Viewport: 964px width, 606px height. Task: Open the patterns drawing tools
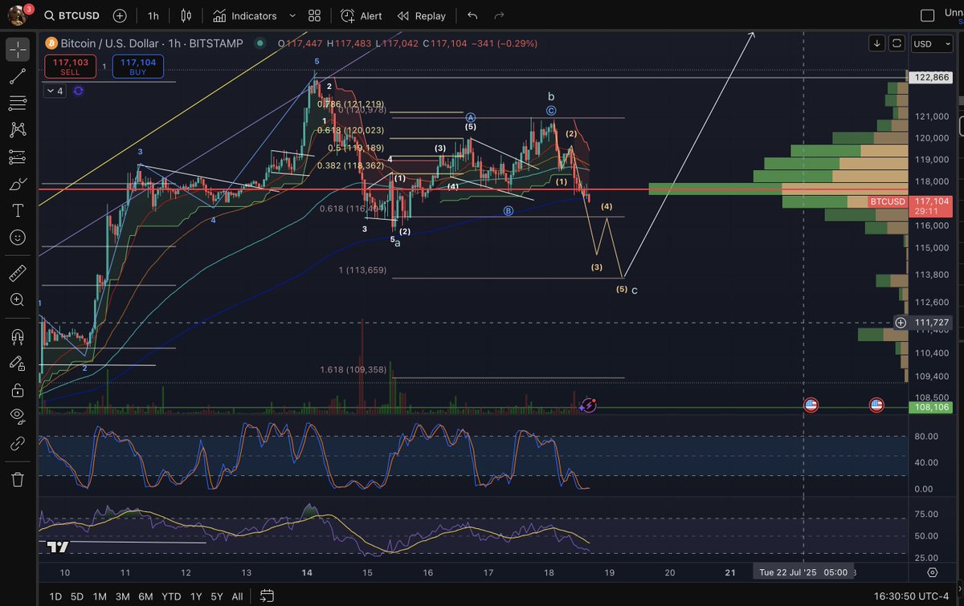pos(18,130)
